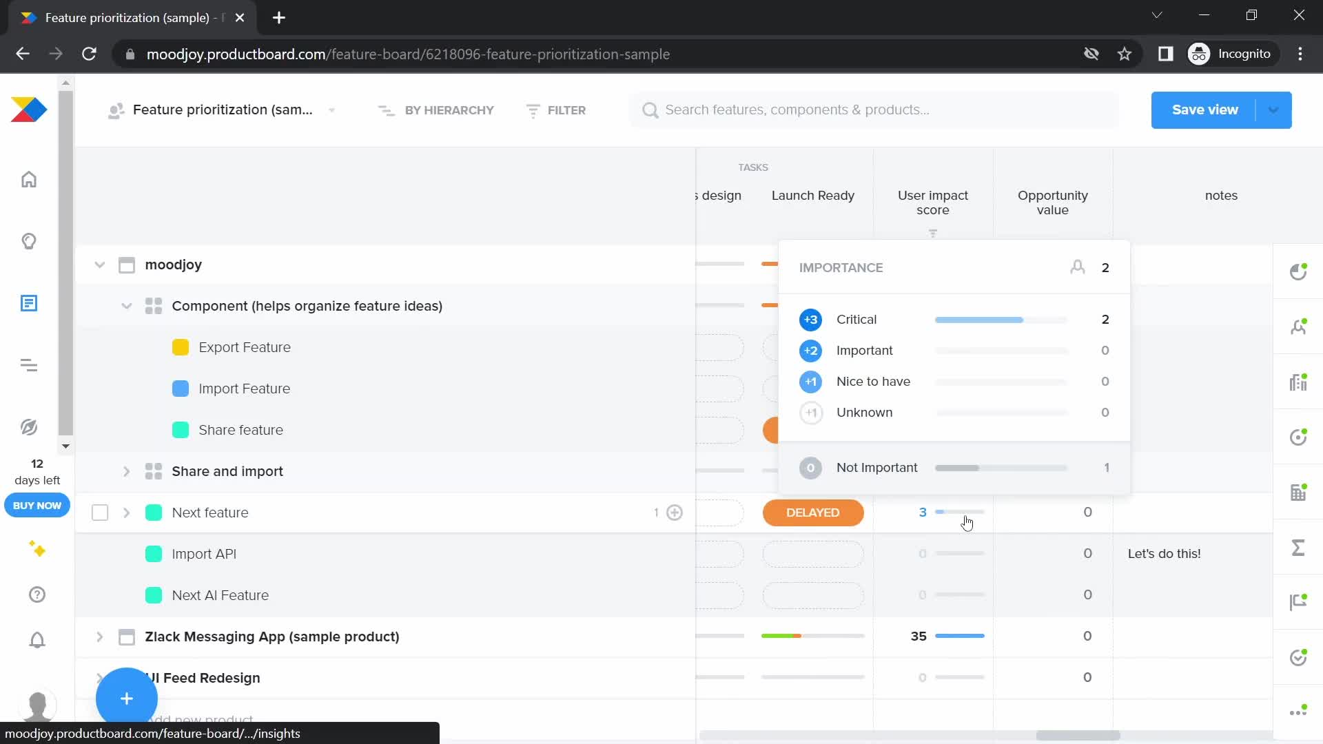The width and height of the screenshot is (1323, 744).
Task: Open more options three dots icon
Action: point(1298,712)
